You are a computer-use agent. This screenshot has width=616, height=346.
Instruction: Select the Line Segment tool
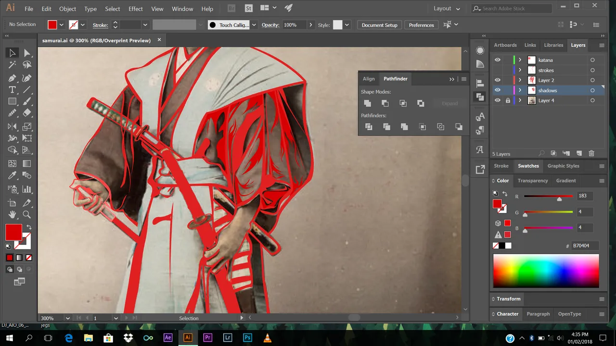point(27,90)
